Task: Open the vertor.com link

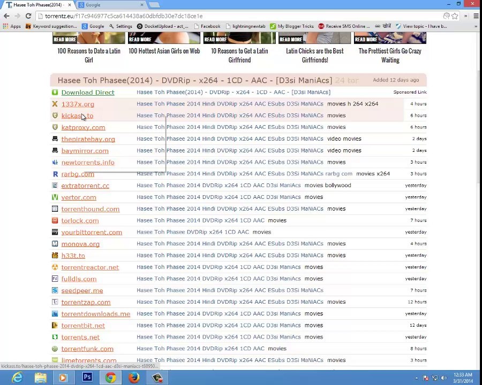Action: click(x=79, y=197)
